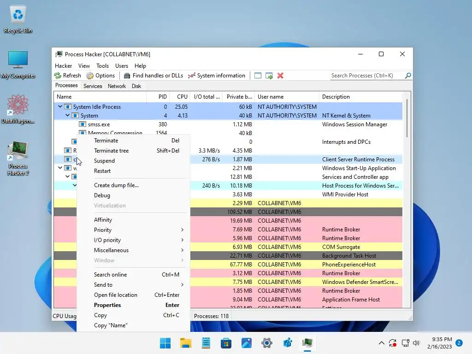Open the View menu
Screen dimensions: 472x354
(x=84, y=66)
